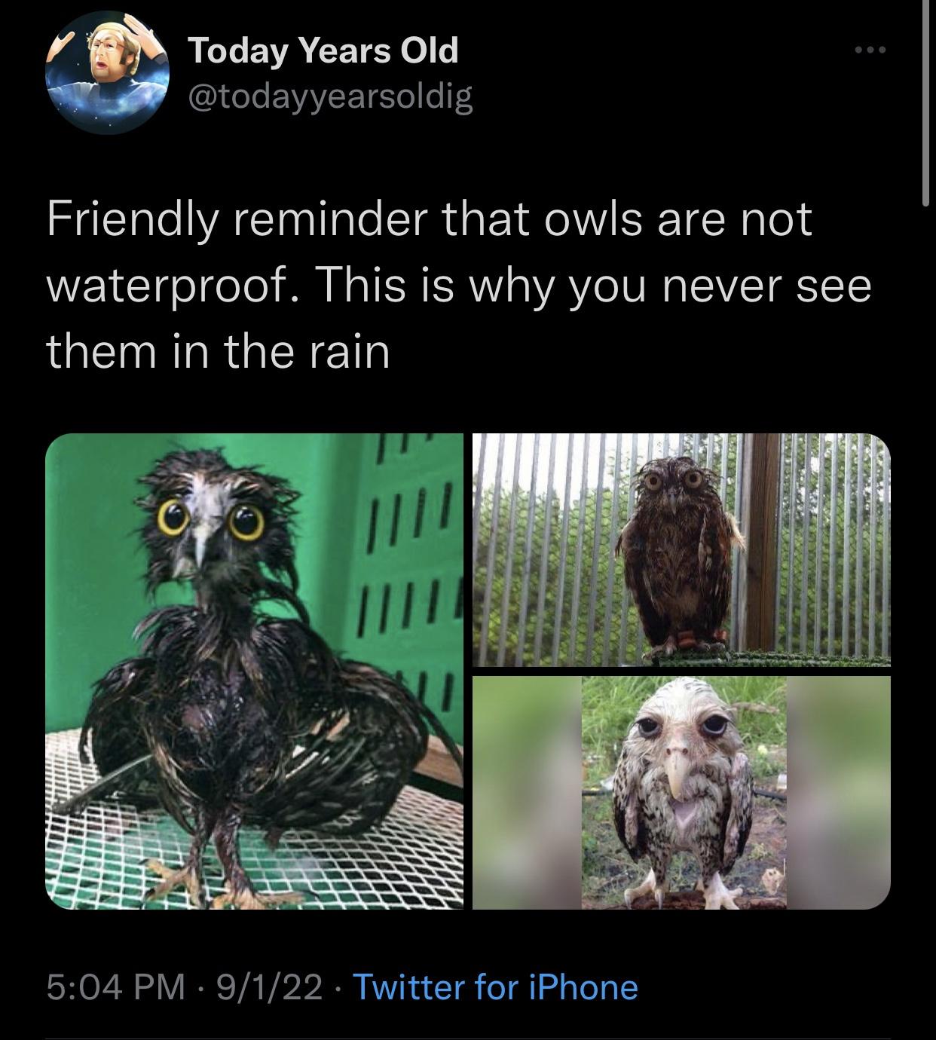Click the scrollbar thumb at the right edge
Image resolution: width=936 pixels, height=1040 pixels.
925,102
